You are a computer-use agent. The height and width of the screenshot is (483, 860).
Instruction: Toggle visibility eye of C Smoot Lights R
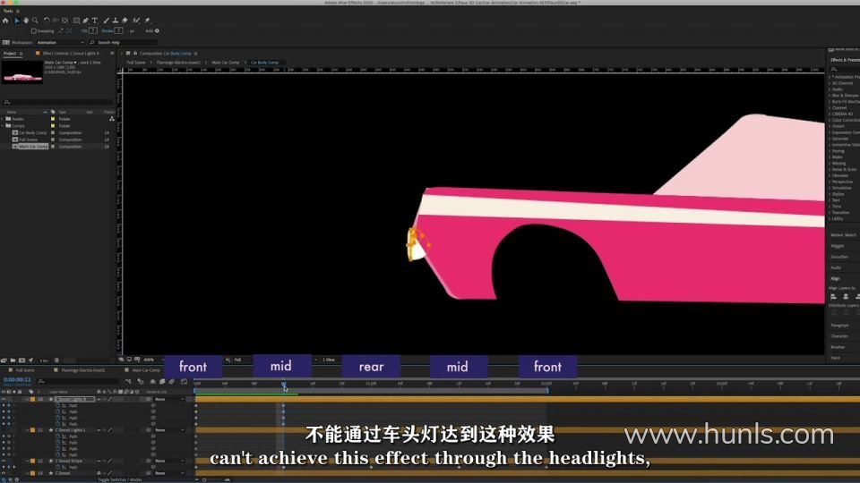pos(4,399)
